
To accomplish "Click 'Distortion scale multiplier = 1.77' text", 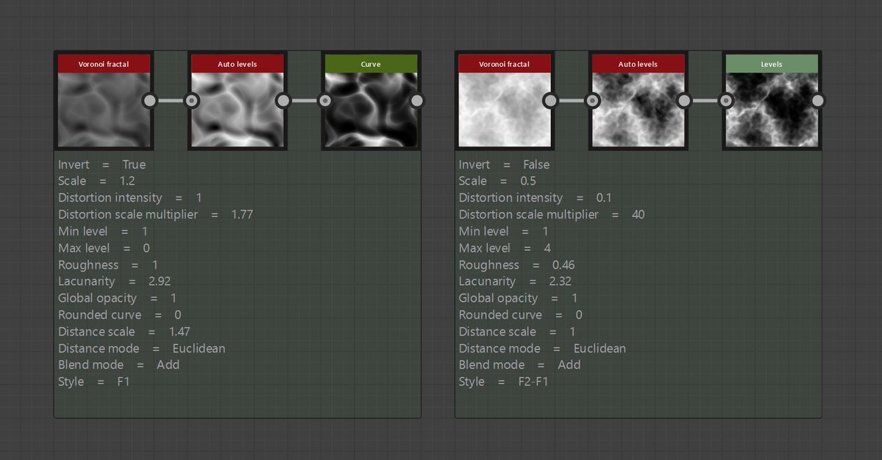I will coord(155,214).
